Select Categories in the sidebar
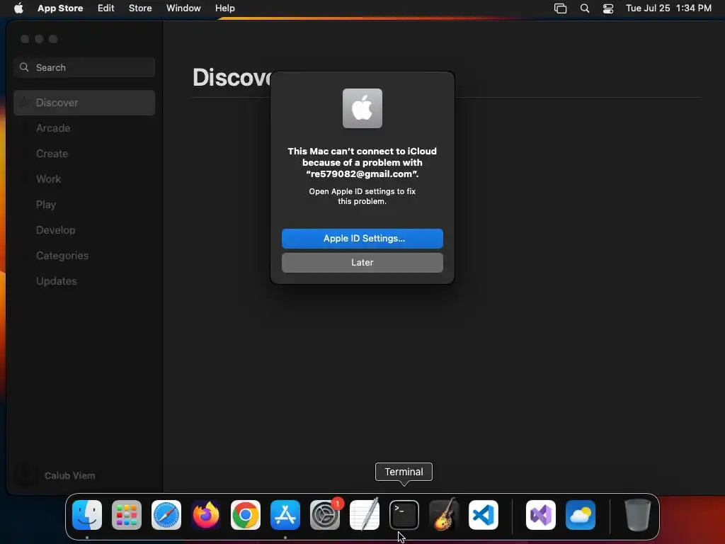 click(x=84, y=255)
